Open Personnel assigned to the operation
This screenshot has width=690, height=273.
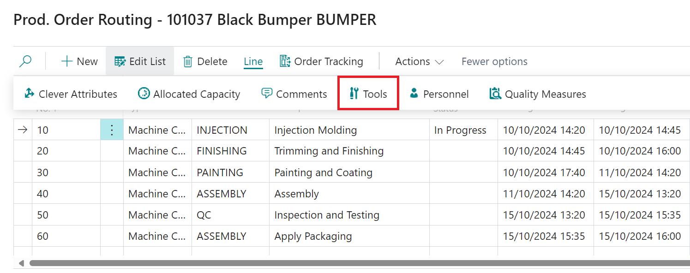439,94
